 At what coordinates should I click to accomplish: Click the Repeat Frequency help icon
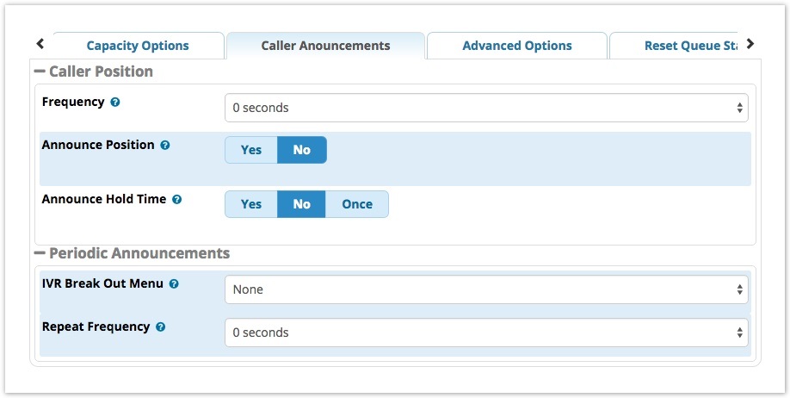[160, 327]
